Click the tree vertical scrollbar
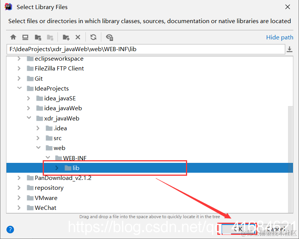The width and height of the screenshot is (299, 239). coord(290,159)
